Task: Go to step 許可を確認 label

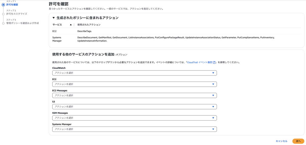Action: click(12, 5)
